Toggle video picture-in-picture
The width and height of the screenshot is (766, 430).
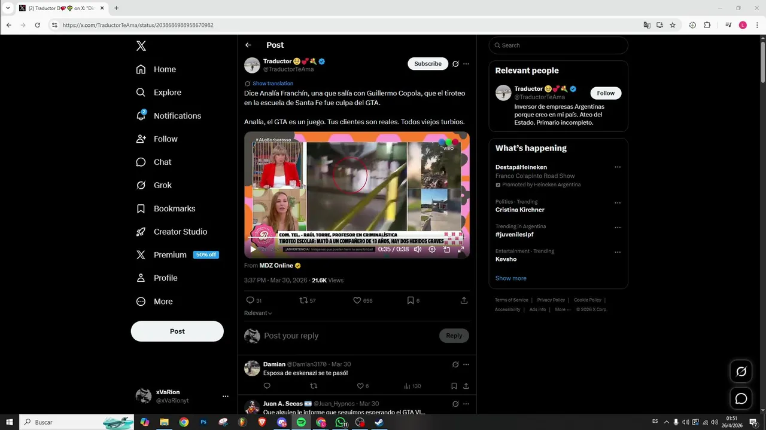tap(446, 250)
